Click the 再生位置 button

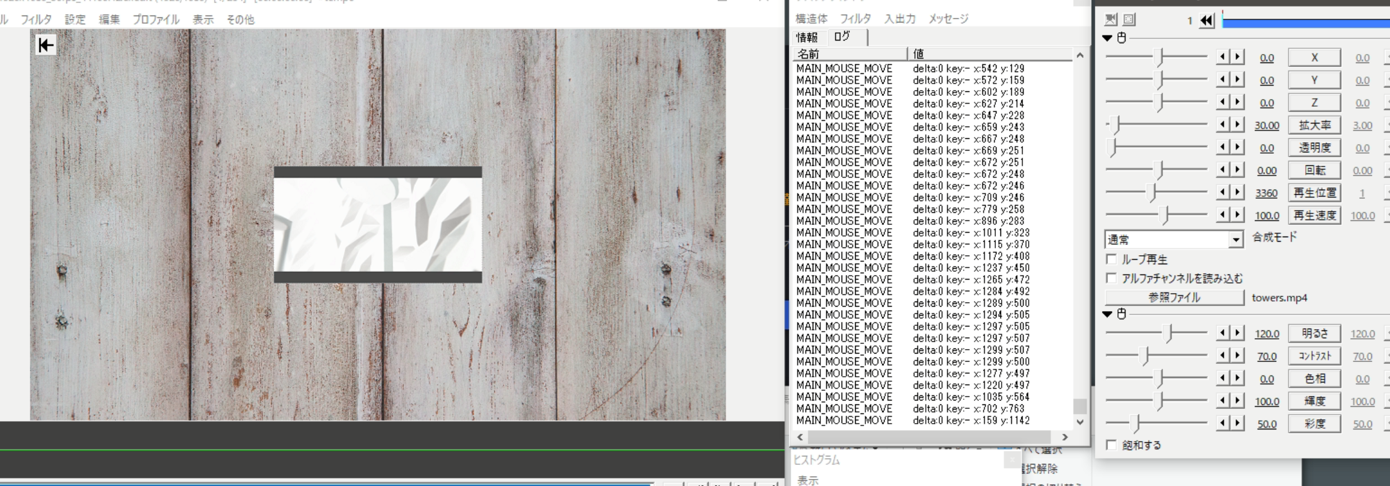[x=1314, y=192]
